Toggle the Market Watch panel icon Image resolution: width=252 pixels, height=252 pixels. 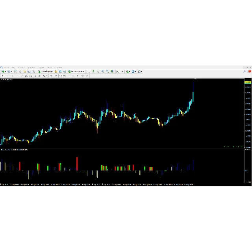click(15, 72)
